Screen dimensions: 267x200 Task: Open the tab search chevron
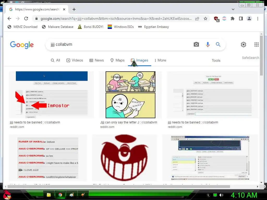(233, 9)
